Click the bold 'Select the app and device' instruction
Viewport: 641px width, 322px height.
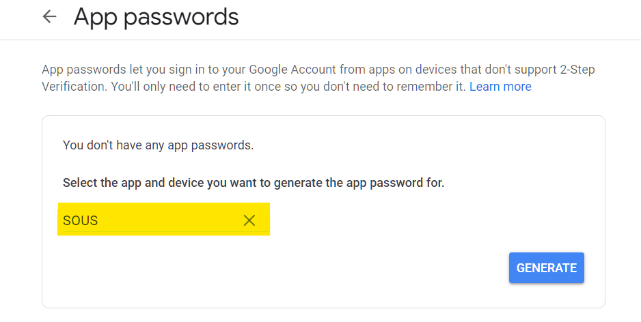(x=254, y=182)
